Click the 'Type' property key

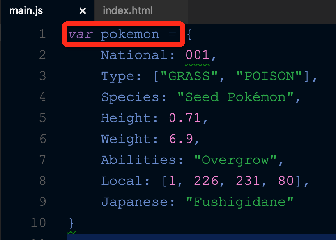(x=117, y=77)
